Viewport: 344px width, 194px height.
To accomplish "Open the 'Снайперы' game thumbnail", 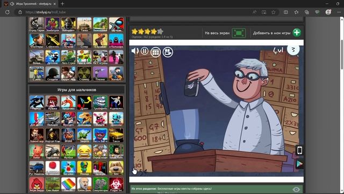I will click(37, 41).
